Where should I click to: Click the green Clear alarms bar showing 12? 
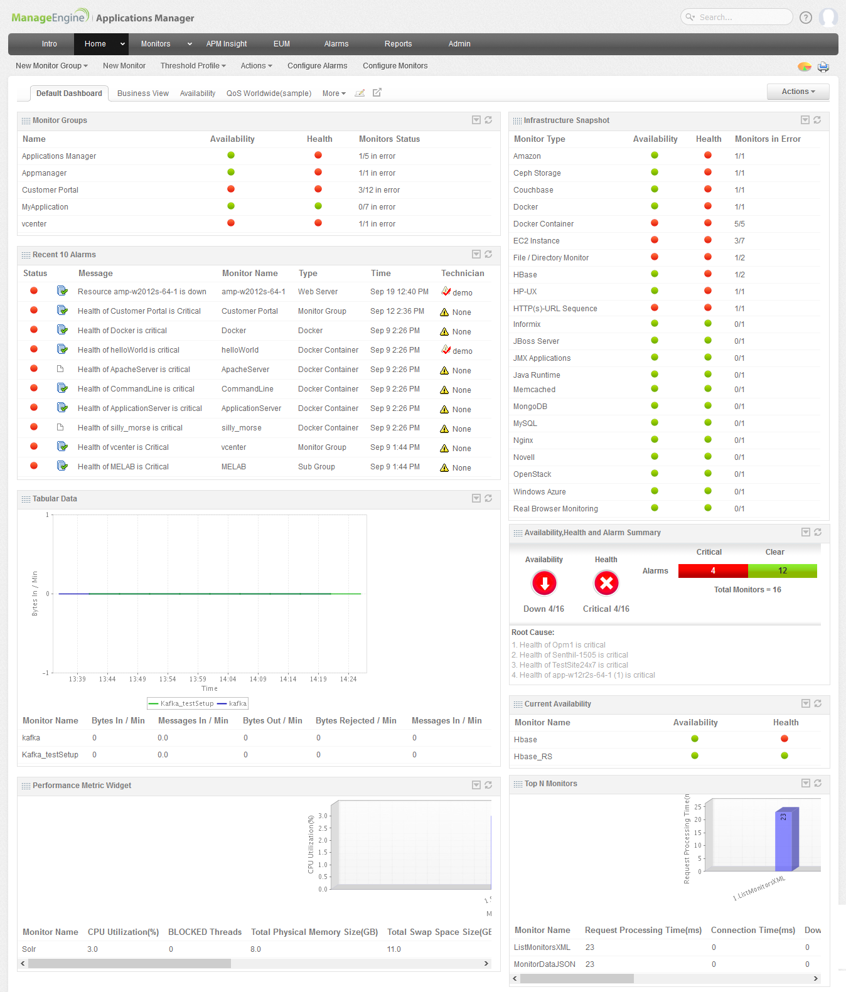(x=783, y=570)
